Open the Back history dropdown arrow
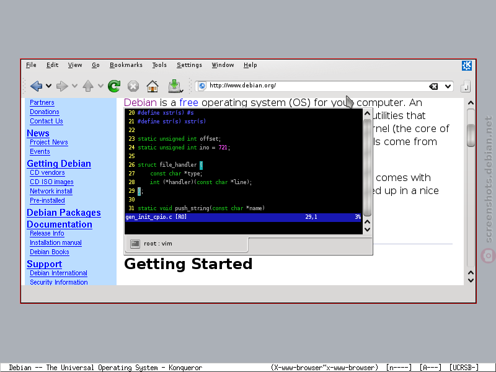This screenshot has width=496, height=372. pos(48,86)
